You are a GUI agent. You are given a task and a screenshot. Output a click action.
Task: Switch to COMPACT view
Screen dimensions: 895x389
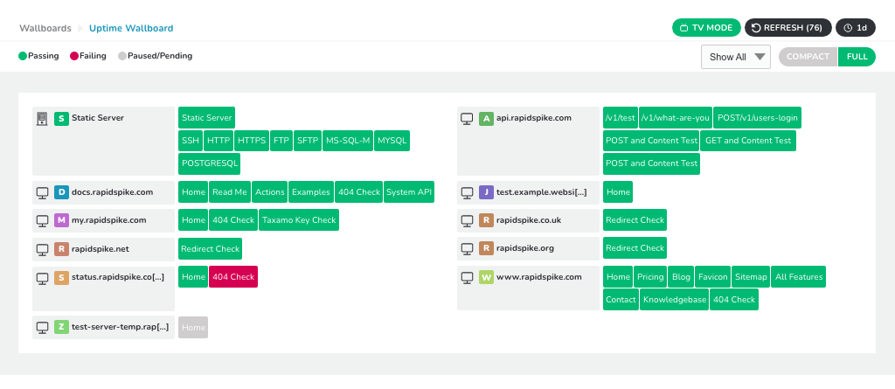pyautogui.click(x=808, y=57)
